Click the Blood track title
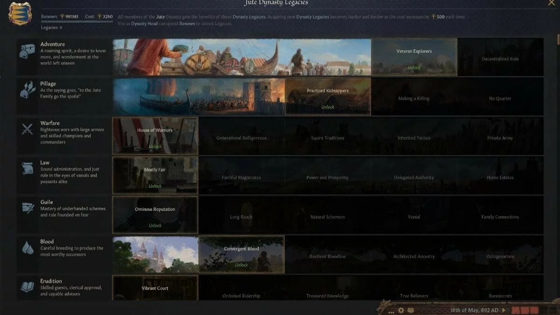560x315 pixels. [x=47, y=242]
